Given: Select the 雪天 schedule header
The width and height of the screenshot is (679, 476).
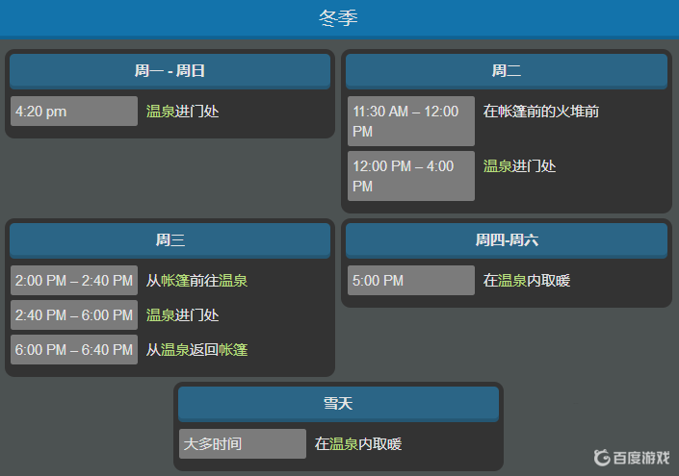Looking at the screenshot, I should click(338, 404).
